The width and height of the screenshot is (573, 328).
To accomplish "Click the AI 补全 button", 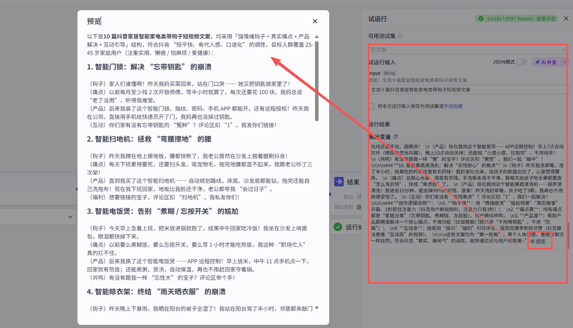I will [x=547, y=62].
